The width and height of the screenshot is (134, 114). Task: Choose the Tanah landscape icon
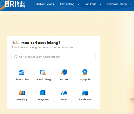pyautogui.click(x=64, y=92)
